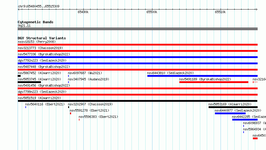266x150 pixels.
Task: Open nsv5853169 (Almarri2020) label
Action: 230,104
